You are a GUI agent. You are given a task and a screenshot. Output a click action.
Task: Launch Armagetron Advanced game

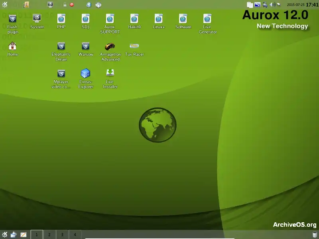pos(110,46)
